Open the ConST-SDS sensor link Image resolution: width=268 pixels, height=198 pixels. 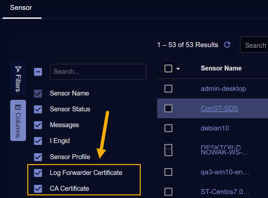click(x=219, y=108)
